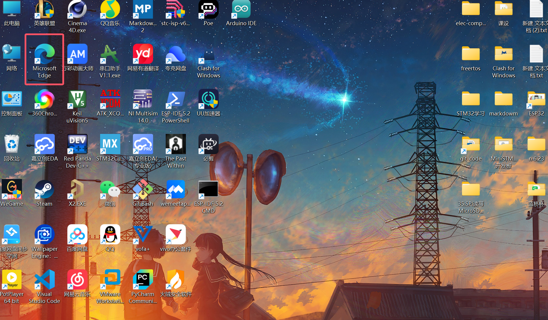Select the 英雄联盟 shortcut
The height and width of the screenshot is (320, 548).
45,10
